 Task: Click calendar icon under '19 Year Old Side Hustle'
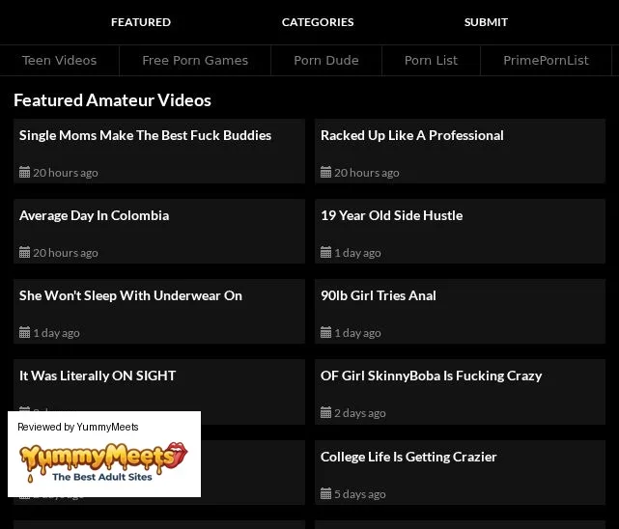click(x=325, y=253)
